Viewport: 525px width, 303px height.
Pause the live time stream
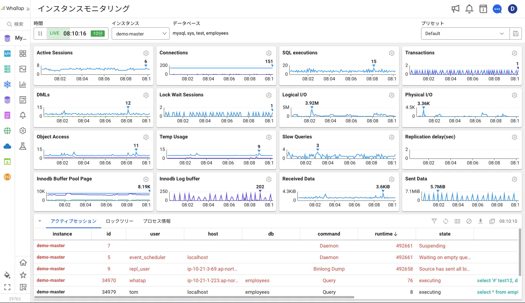(40, 34)
